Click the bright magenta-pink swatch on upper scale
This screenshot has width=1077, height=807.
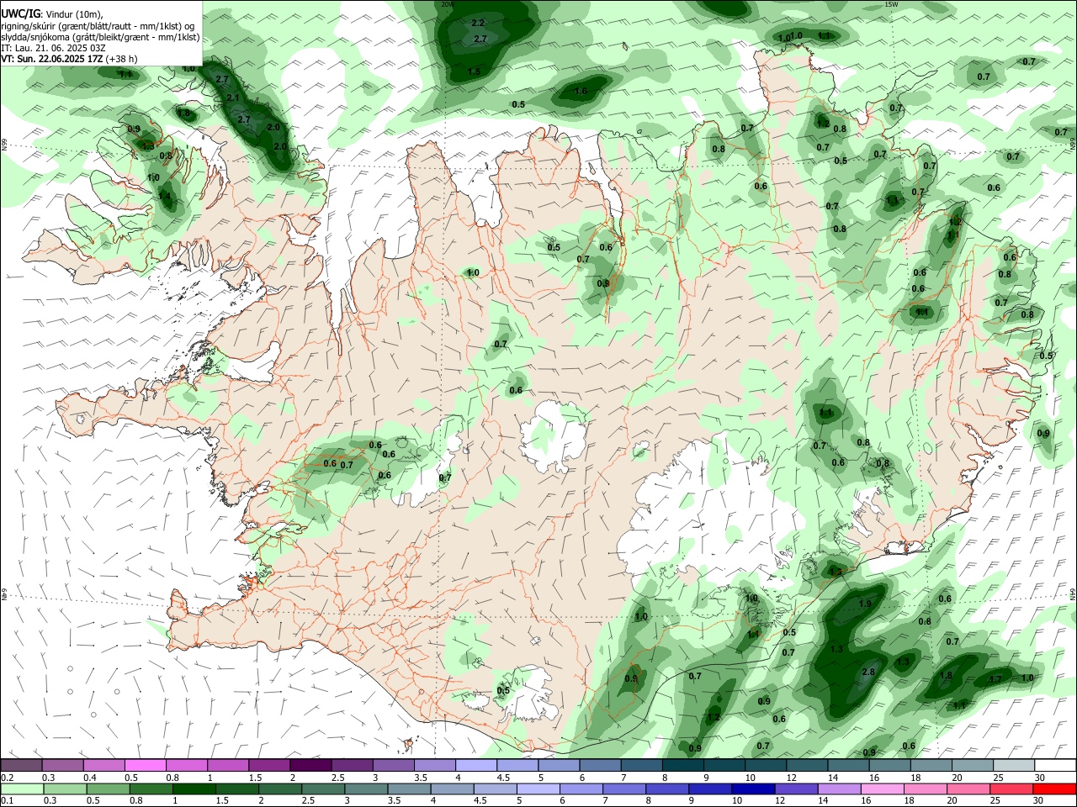click(146, 766)
